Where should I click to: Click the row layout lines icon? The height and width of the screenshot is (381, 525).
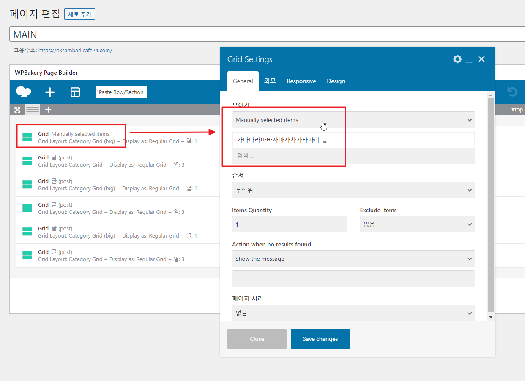click(x=33, y=110)
